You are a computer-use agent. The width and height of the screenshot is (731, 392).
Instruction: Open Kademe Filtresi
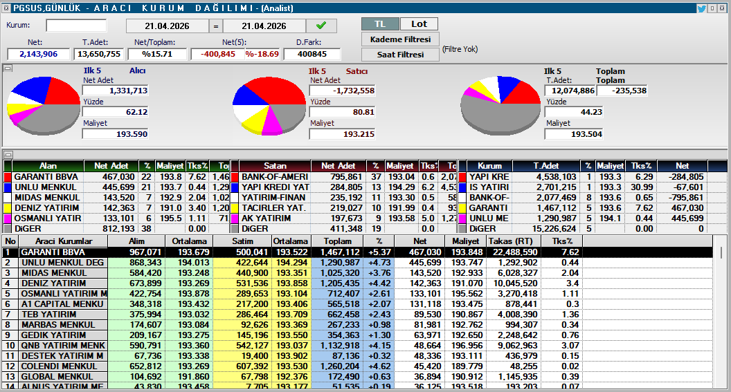tap(401, 39)
